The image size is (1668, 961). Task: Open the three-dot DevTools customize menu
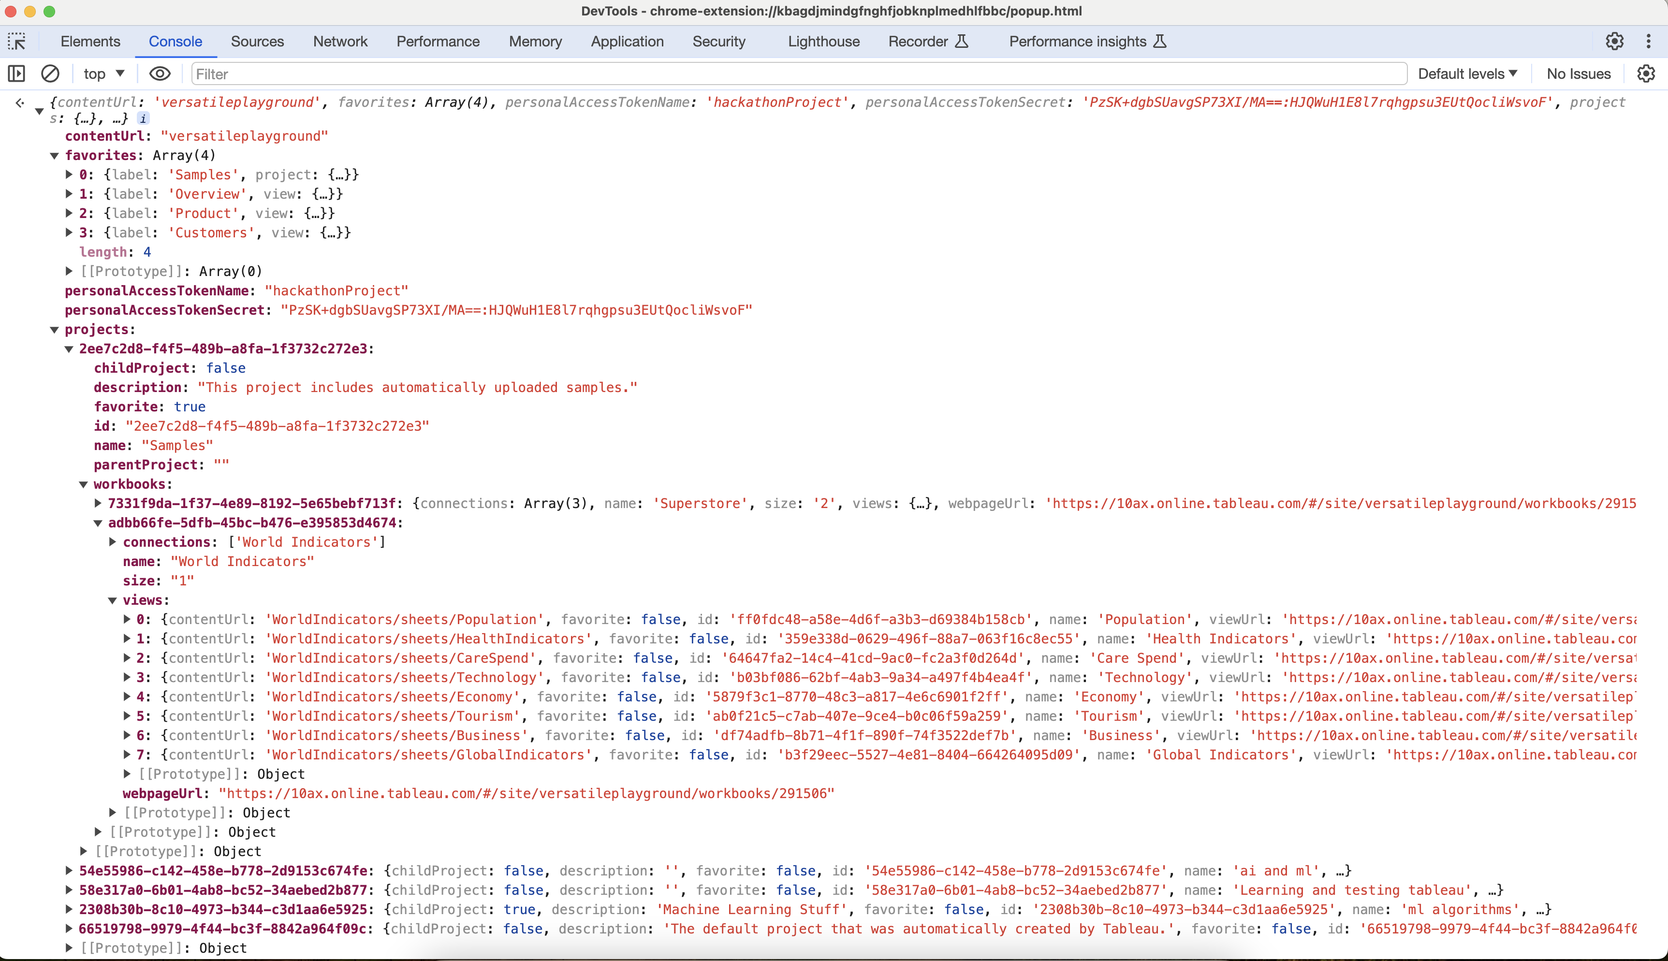coord(1648,42)
